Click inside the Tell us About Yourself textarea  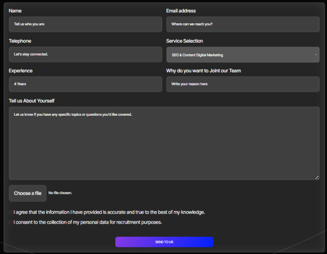click(x=164, y=143)
